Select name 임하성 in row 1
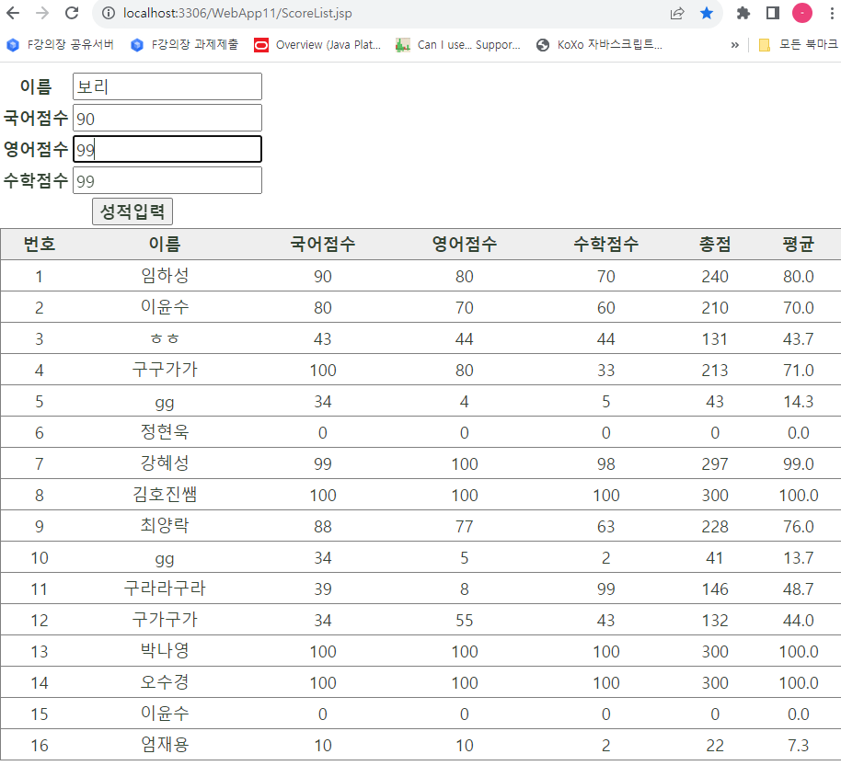Screen dimensions: 841x777 point(165,276)
